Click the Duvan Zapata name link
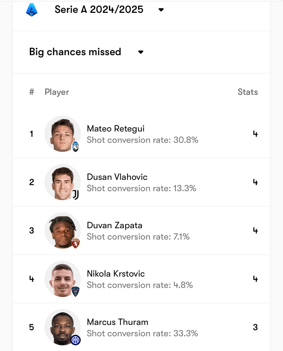The width and height of the screenshot is (283, 351). 114,225
